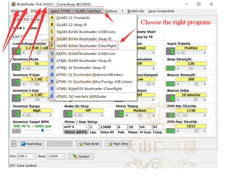This screenshot has width=227, height=181.
Task: Click the Motor Timing left arrow
Action: pyautogui.click(x=127, y=115)
